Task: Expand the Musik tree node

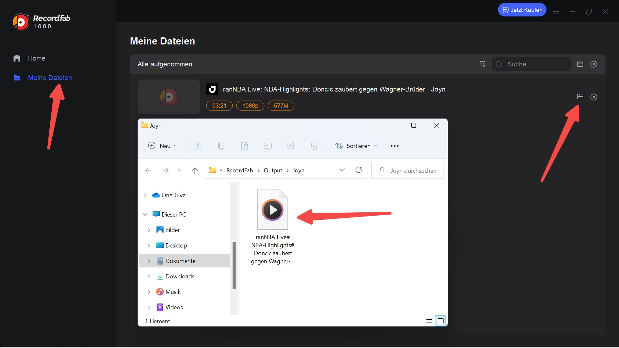Action: (149, 292)
